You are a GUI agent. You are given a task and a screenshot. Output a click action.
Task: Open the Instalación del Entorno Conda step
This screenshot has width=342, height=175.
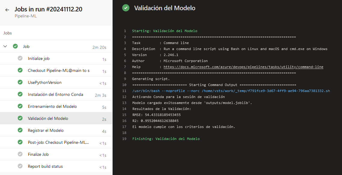tap(56, 94)
